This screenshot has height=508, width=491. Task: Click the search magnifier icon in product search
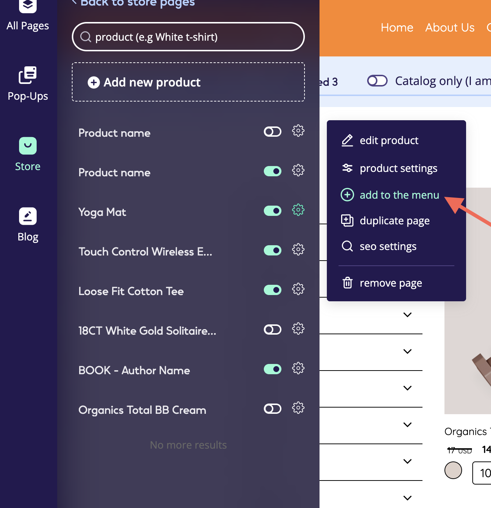click(x=86, y=37)
